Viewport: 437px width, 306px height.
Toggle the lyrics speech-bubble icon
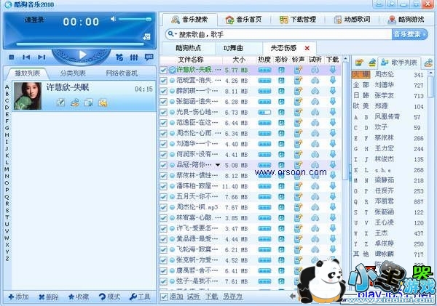[x=149, y=57]
